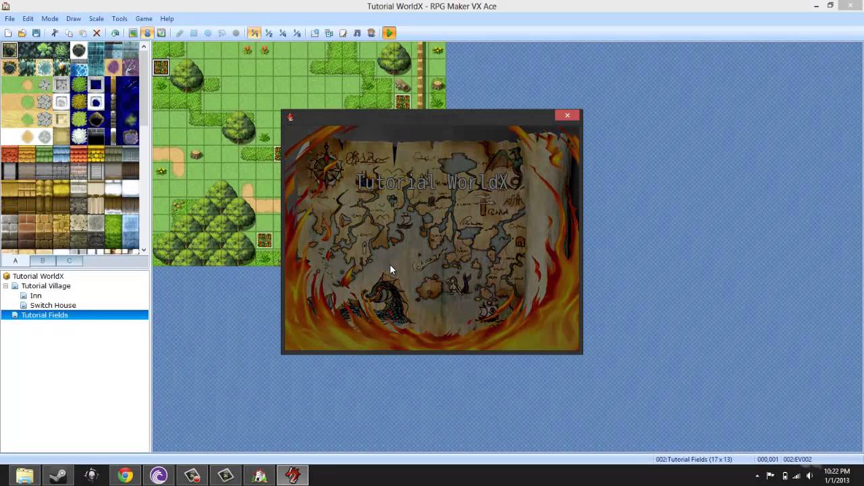Set map scale to 1/8
This screenshot has height=486, width=864.
[x=297, y=33]
